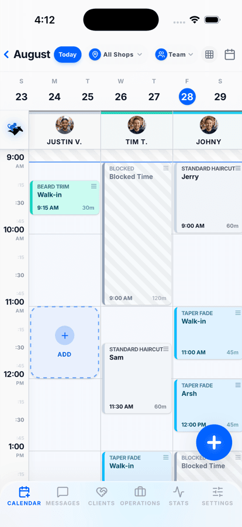Switch to the Operations tab
The height and width of the screenshot is (527, 242).
(x=140, y=497)
